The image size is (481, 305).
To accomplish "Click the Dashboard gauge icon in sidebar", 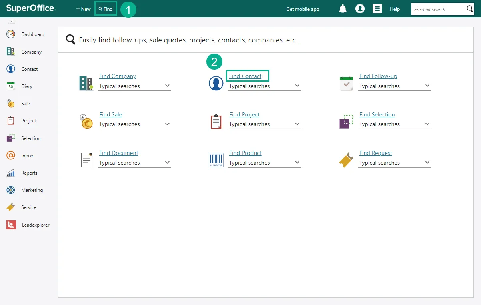I will click(11, 34).
